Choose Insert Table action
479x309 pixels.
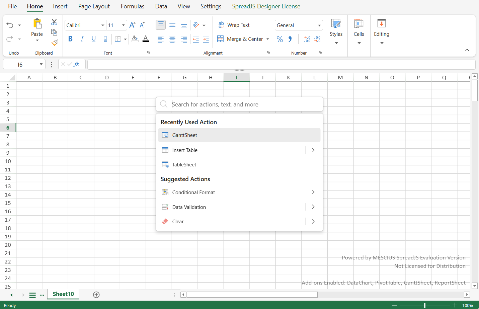point(231,150)
